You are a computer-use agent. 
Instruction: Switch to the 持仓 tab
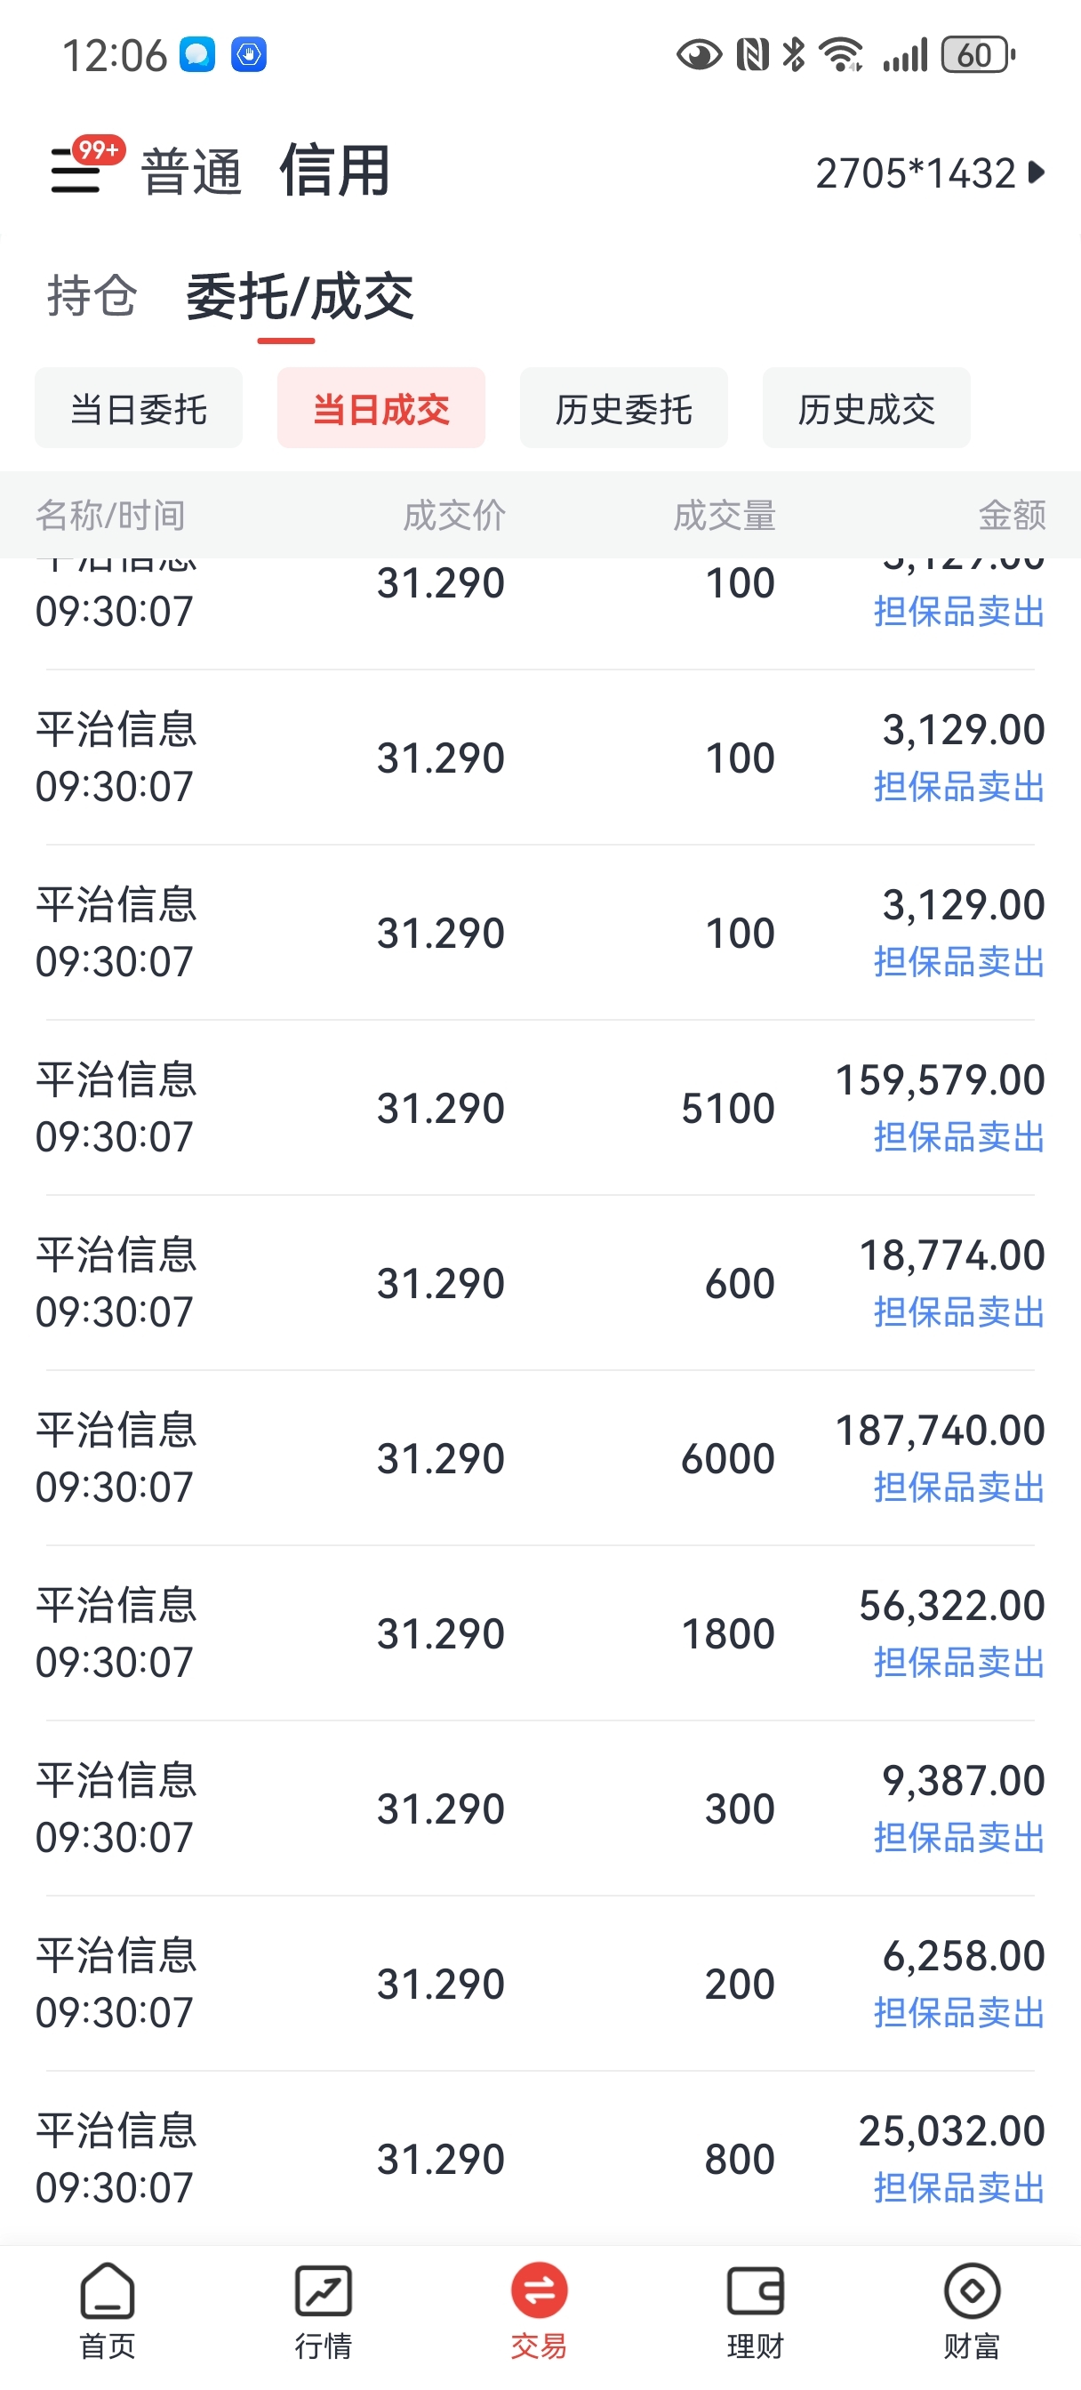click(92, 296)
